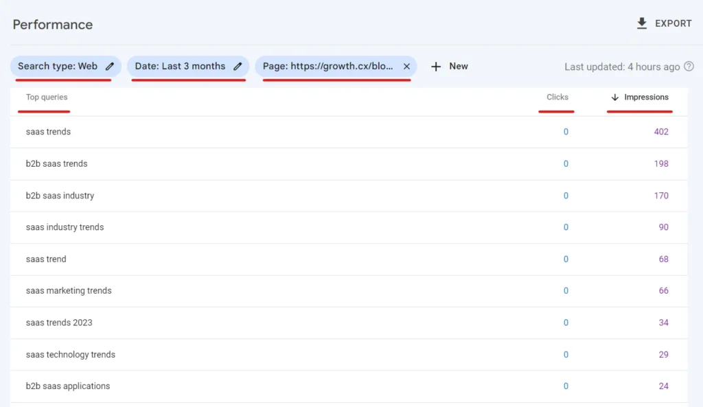
Task: Click the 68 impressions value
Action: click(x=664, y=259)
